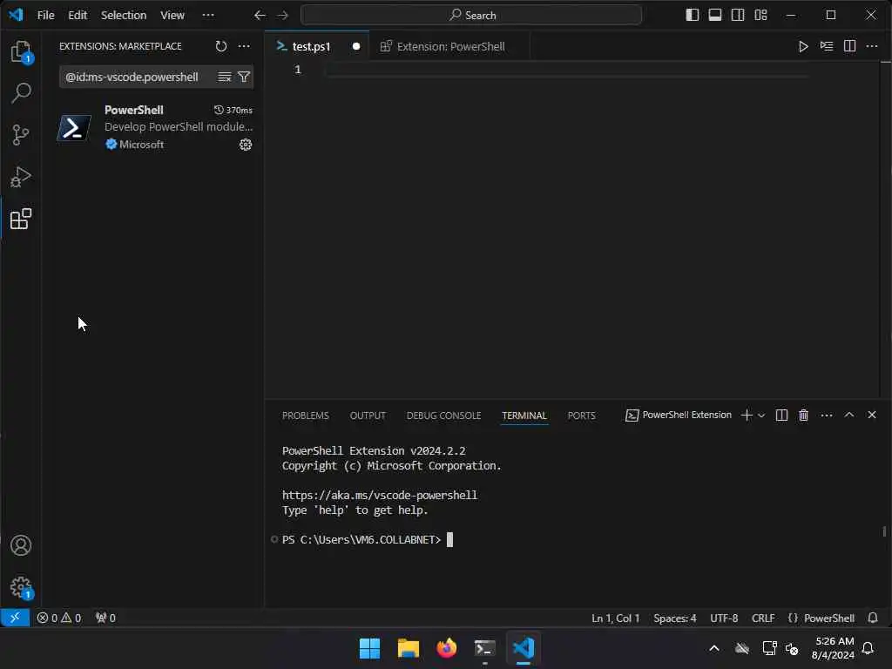The width and height of the screenshot is (892, 669).
Task: Open File Explorer from the taskbar
Action: [408, 648]
